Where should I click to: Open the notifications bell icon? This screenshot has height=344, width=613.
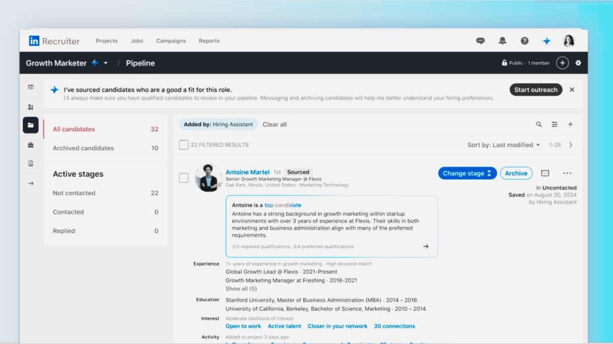pos(503,41)
